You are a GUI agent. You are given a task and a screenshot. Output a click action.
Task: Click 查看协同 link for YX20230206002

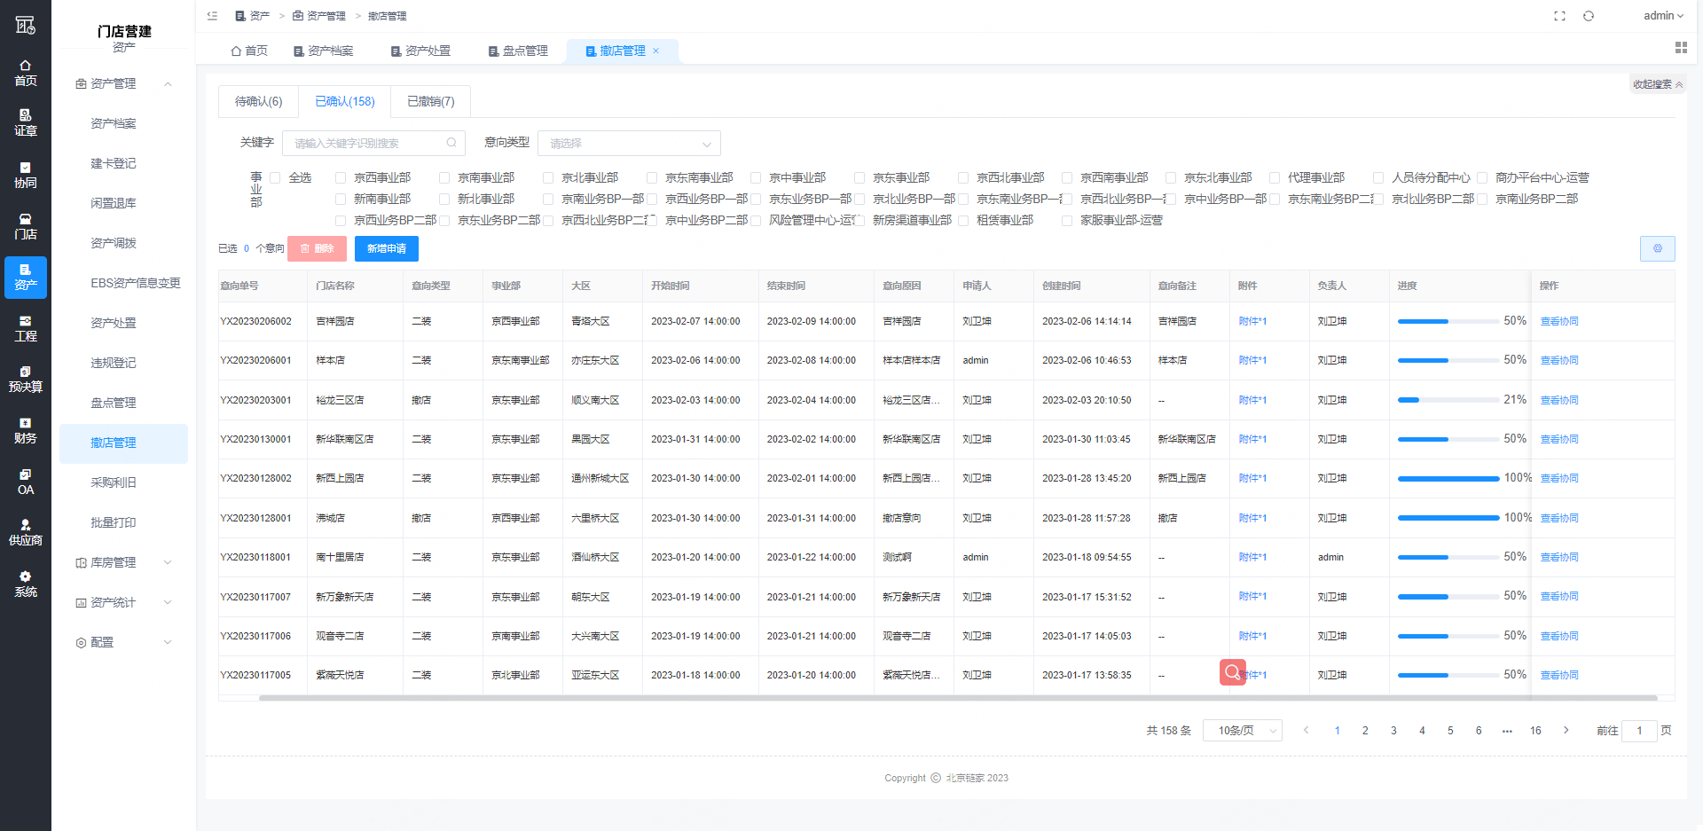tap(1558, 321)
